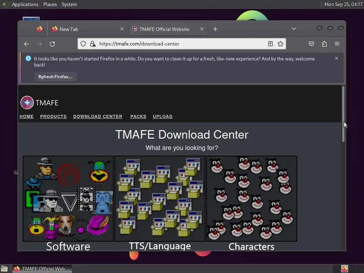This screenshot has height=273, width=364.
Task: Click the Firefox View pinned icon
Action: [x=39, y=29]
